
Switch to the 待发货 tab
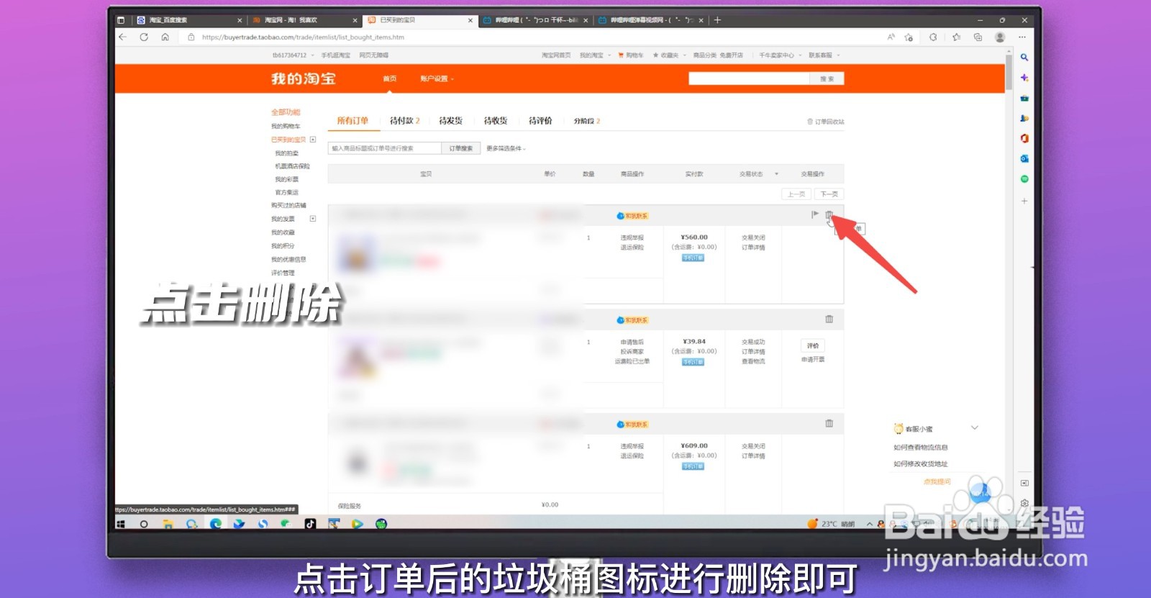coord(450,121)
